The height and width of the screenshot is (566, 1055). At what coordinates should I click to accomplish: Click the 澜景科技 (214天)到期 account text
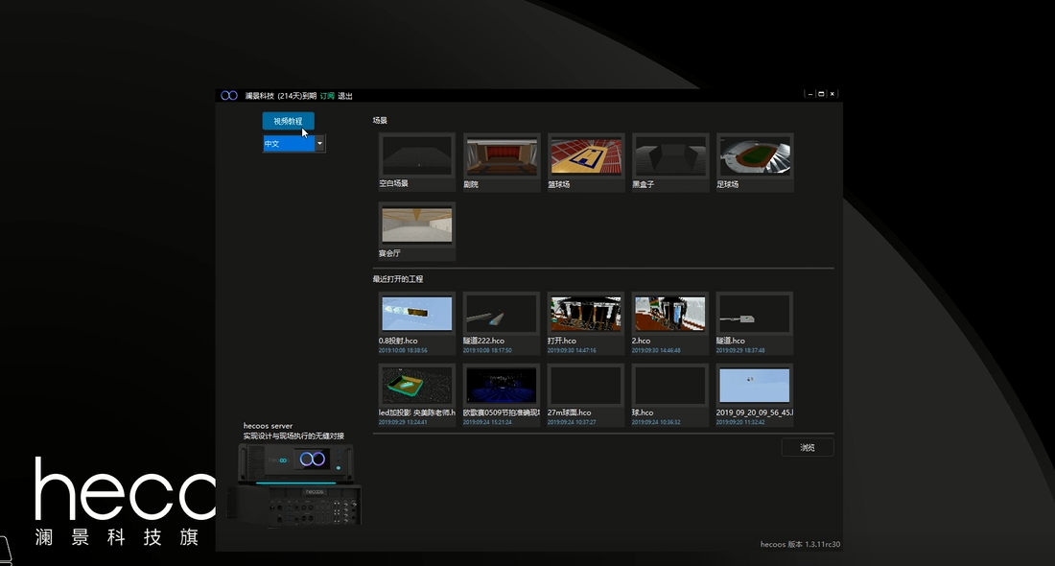tap(281, 96)
